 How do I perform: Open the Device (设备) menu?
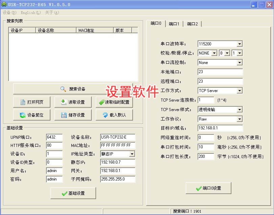tap(9, 13)
